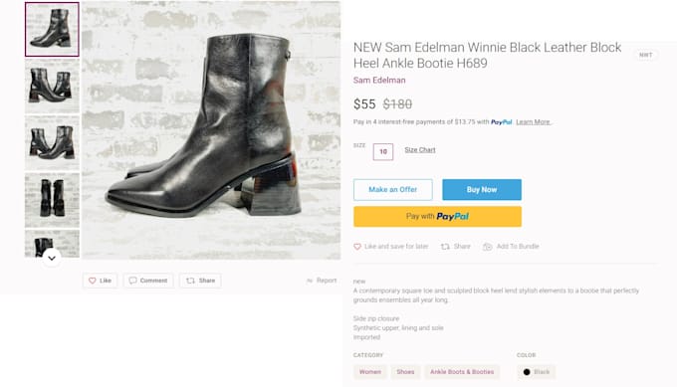This screenshot has height=387, width=677.
Task: Click the Add To Bundle bag icon
Action: pos(488,247)
